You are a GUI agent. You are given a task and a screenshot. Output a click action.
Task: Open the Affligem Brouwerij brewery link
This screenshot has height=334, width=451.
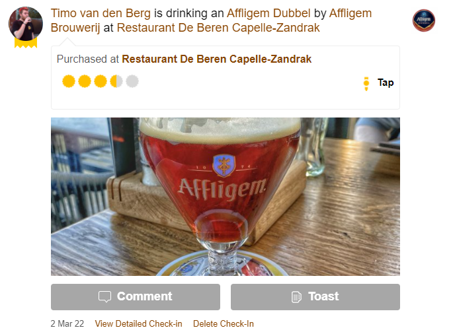(x=211, y=20)
